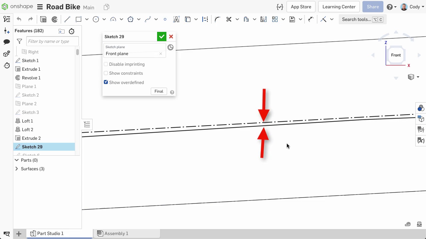The width and height of the screenshot is (426, 239).
Task: Open the spline tool dropdown arrow
Action: (x=156, y=20)
